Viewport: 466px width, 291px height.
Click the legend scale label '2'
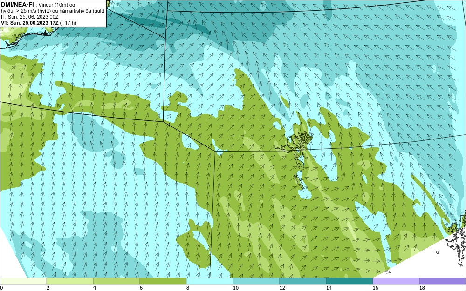(x=48, y=288)
